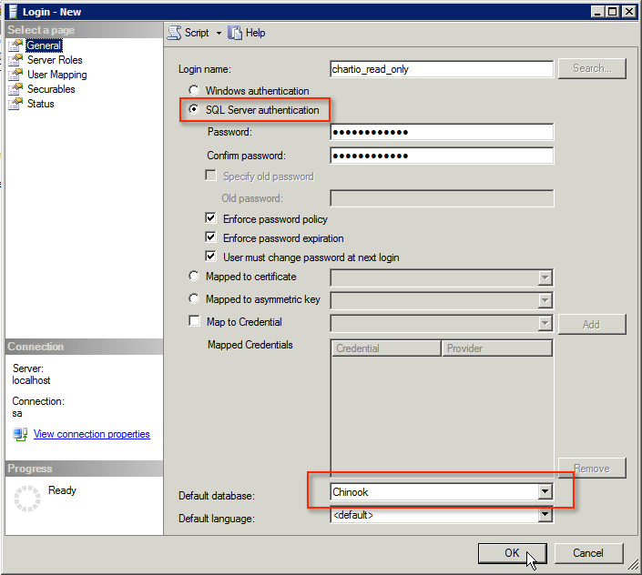Uncheck Enforce password expiration
The image size is (642, 575).
click(211, 238)
